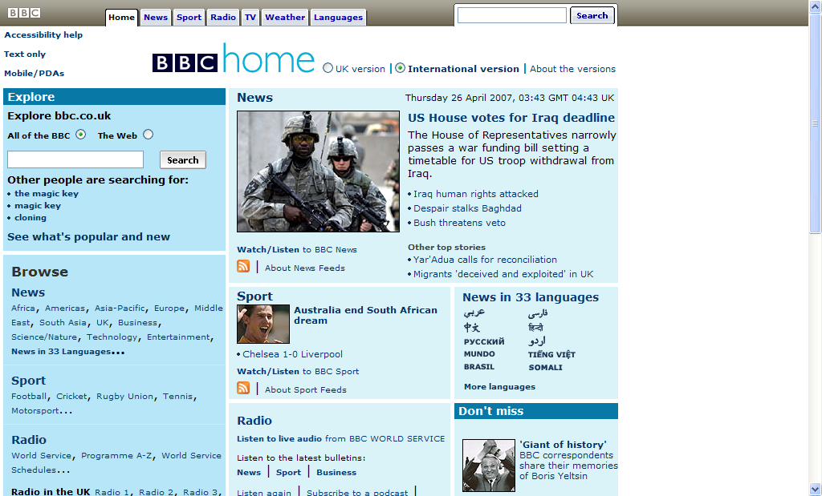Image resolution: width=822 pixels, height=496 pixels.
Task: Click the Sport RSS feed icon
Action: tap(243, 389)
